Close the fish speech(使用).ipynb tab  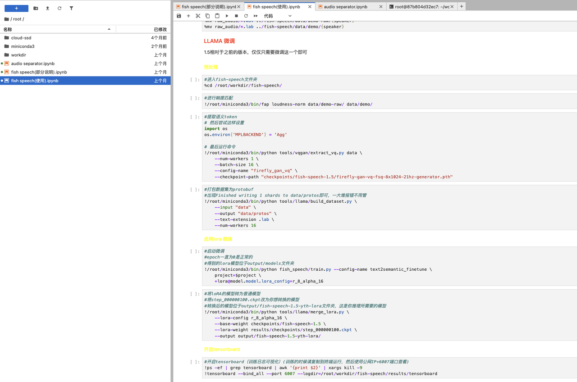tap(310, 7)
